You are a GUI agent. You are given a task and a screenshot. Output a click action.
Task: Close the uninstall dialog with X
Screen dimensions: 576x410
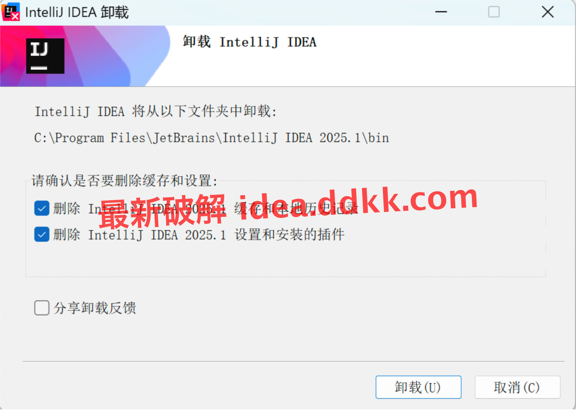tap(548, 12)
